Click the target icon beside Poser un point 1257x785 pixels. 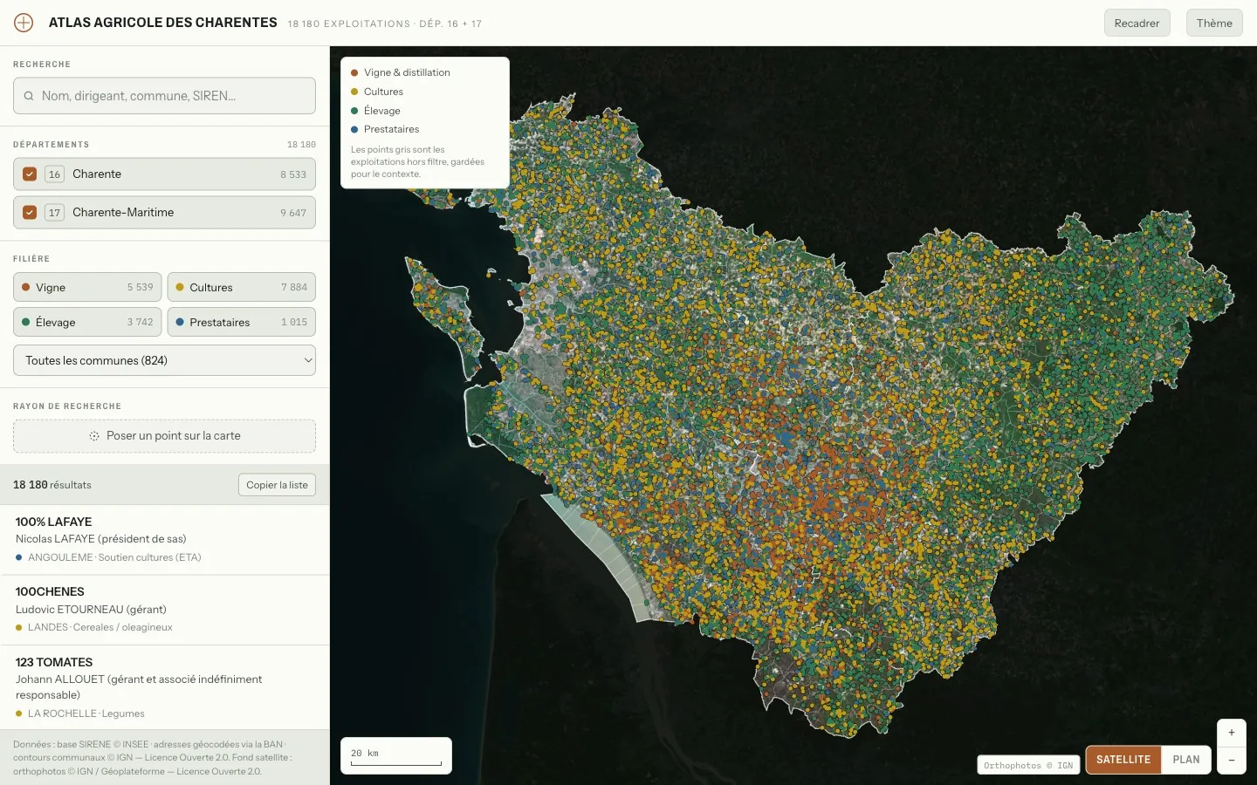pyautogui.click(x=94, y=436)
